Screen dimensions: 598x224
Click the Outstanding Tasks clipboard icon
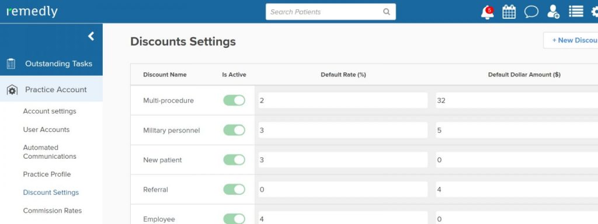[11, 64]
